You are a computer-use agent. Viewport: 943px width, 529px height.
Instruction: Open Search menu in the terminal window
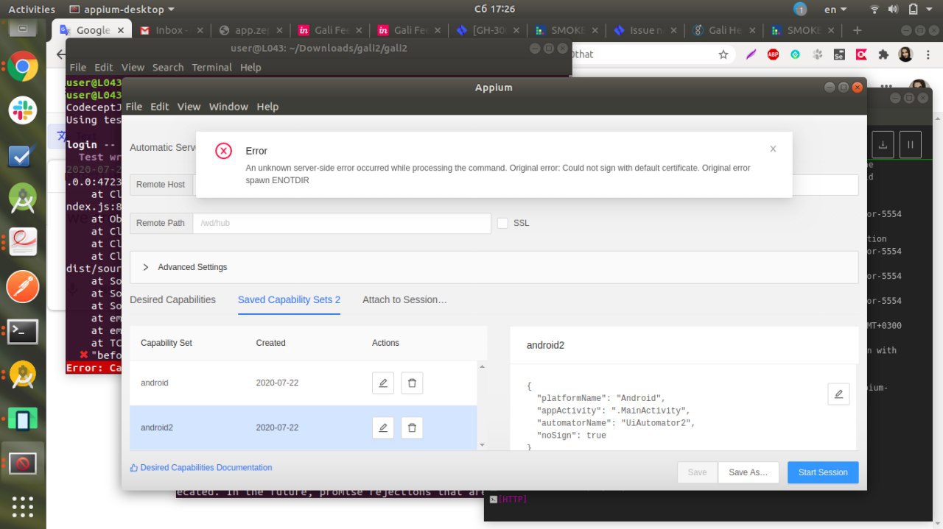[x=168, y=67]
